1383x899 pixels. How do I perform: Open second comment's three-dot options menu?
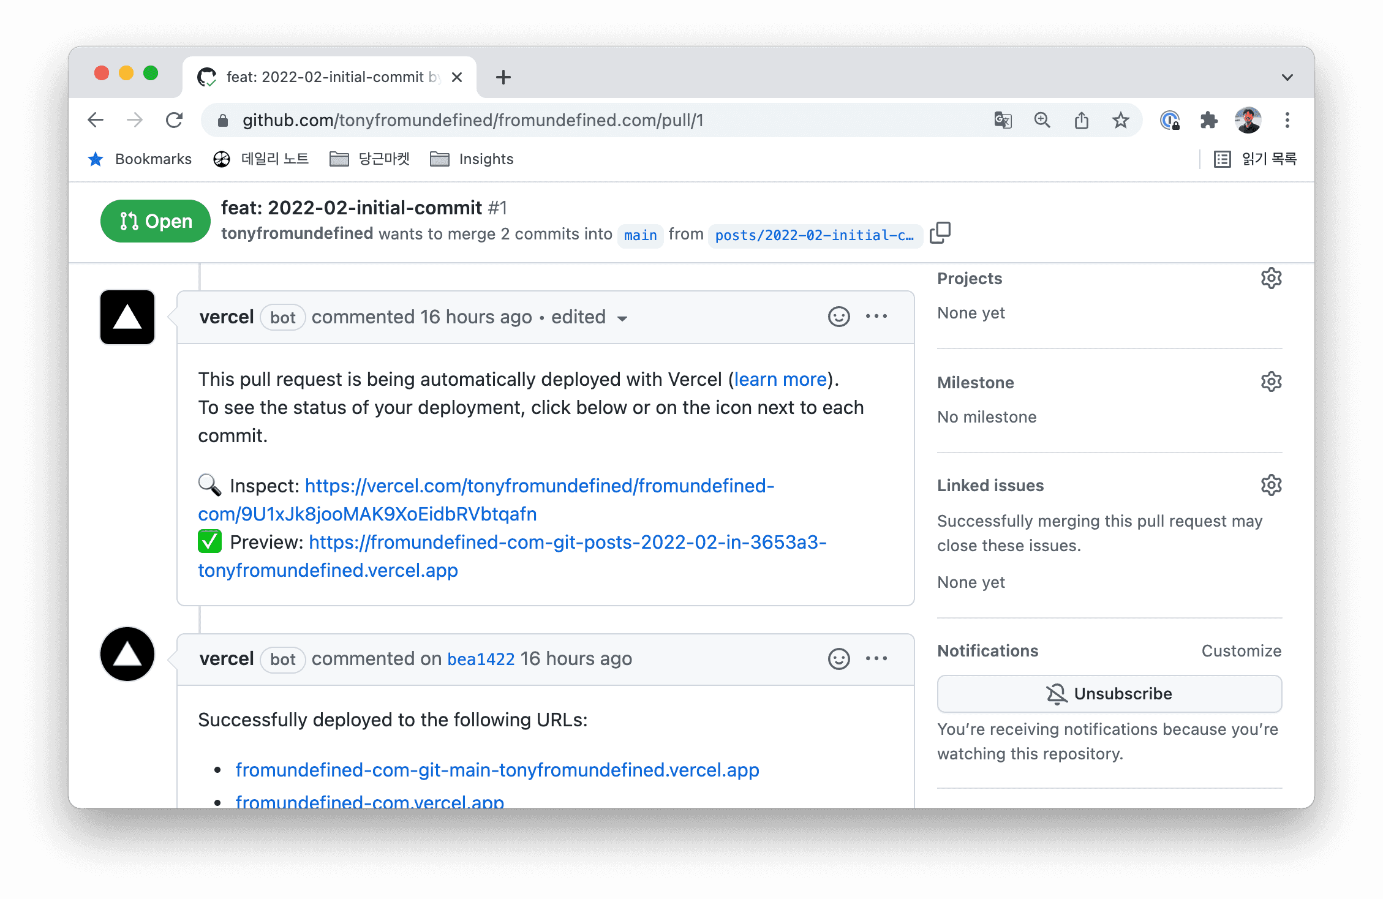pos(876,659)
